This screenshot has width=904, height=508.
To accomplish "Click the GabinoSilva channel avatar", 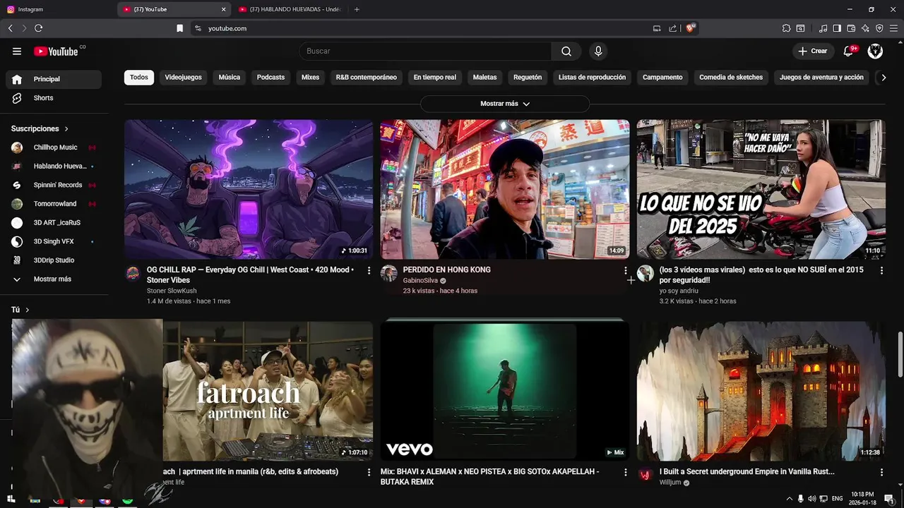I will click(389, 274).
